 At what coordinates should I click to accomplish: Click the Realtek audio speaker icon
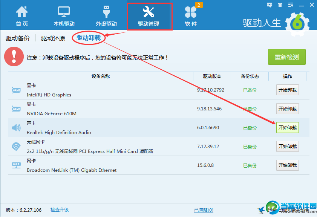pos(16,128)
